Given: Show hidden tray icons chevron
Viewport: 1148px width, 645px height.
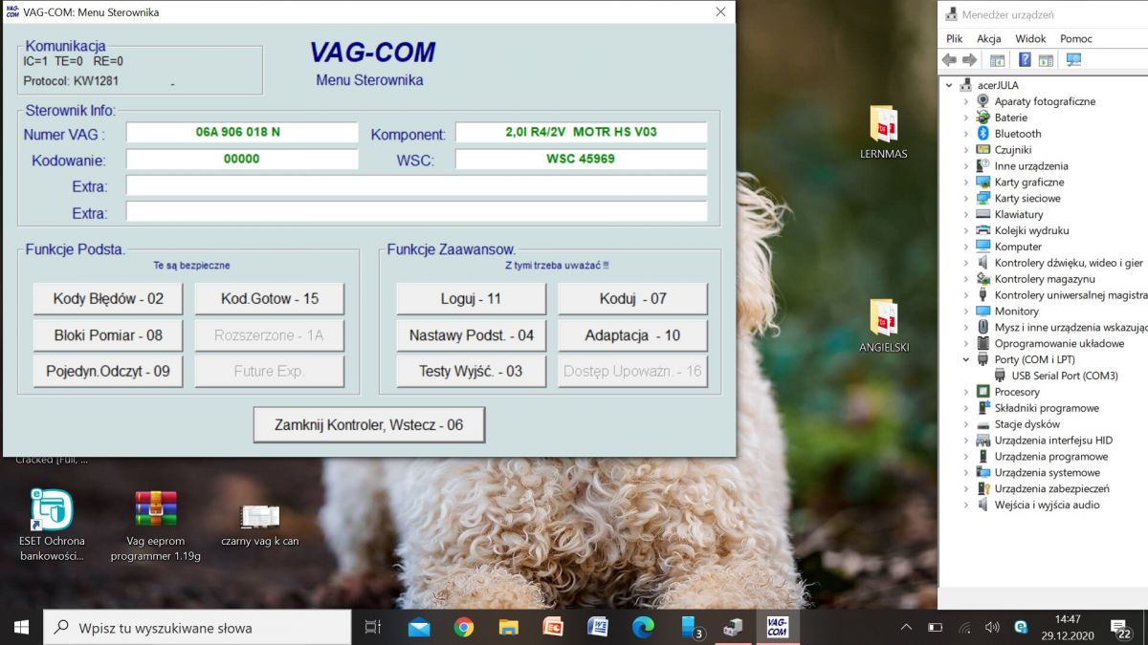Looking at the screenshot, I should click(x=906, y=628).
